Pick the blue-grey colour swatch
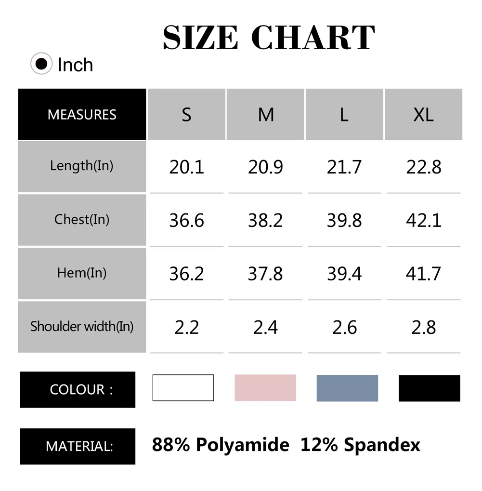This screenshot has width=482, height=491. pos(348,388)
